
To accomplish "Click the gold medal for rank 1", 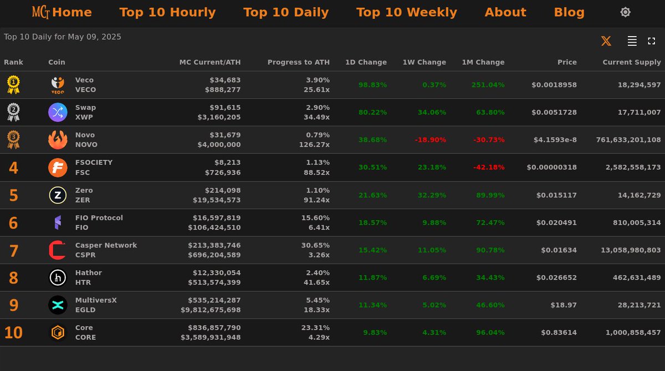I will tap(14, 84).
